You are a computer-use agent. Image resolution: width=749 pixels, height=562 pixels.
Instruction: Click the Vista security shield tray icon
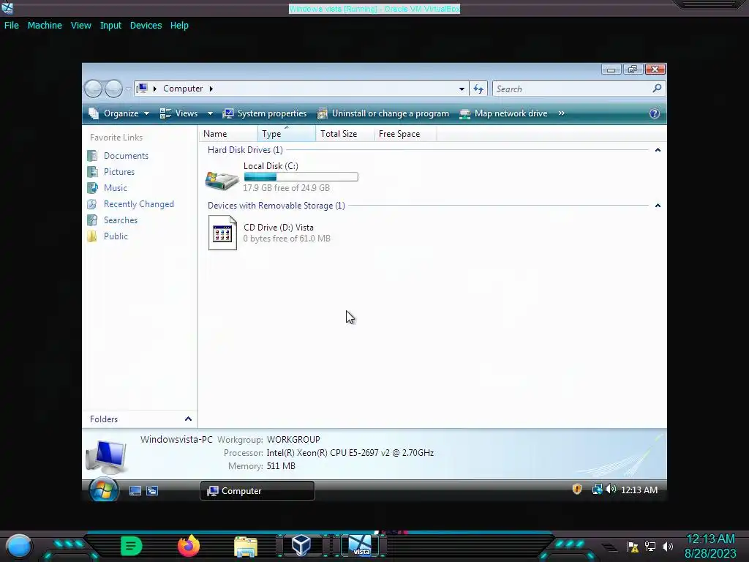pyautogui.click(x=577, y=489)
